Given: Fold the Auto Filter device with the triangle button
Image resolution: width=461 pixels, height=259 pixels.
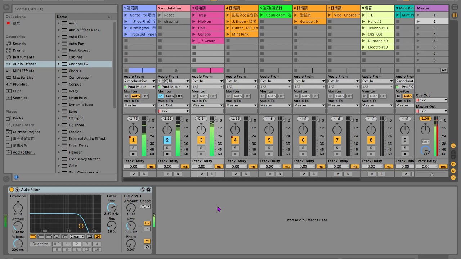Looking at the screenshot, I should click(17, 190).
